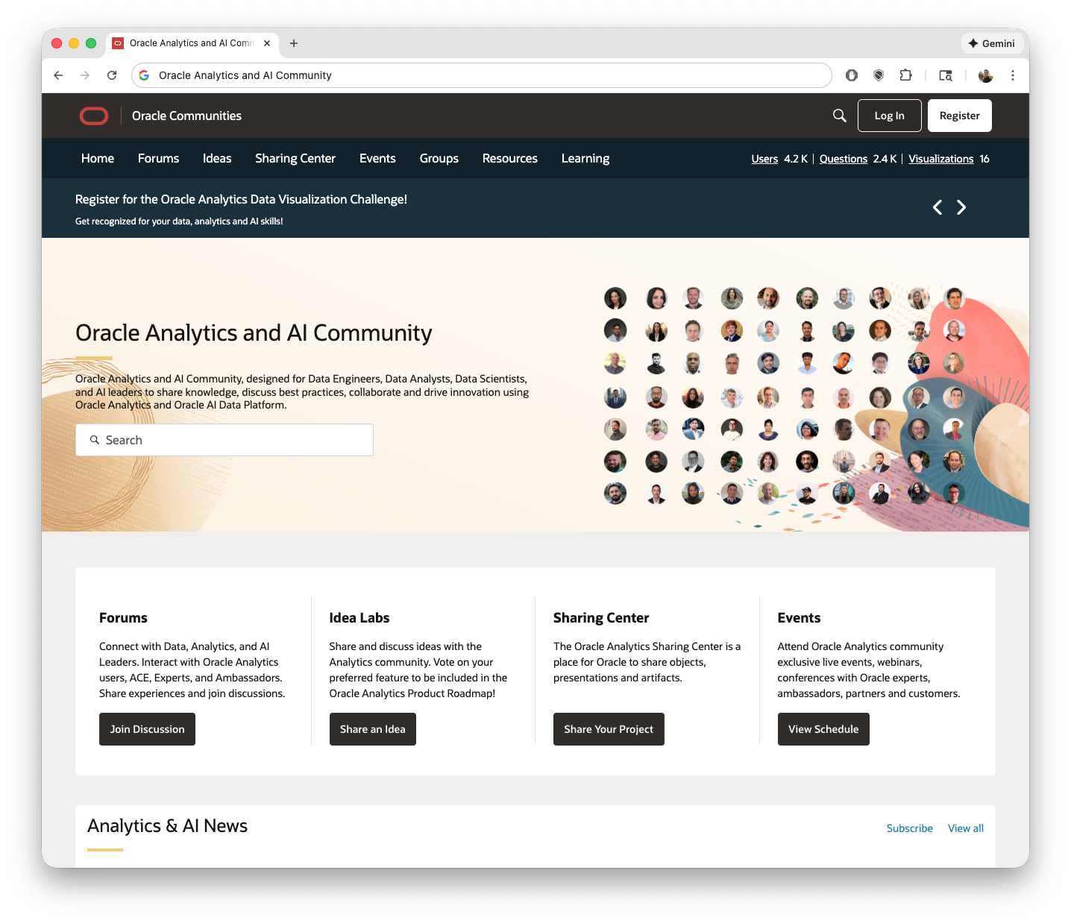This screenshot has height=923, width=1071.
Task: Click the Questions stats link
Action: click(844, 159)
